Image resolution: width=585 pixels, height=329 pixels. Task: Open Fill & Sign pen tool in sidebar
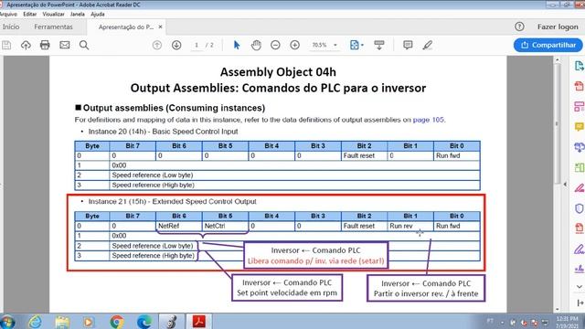pyautogui.click(x=579, y=249)
